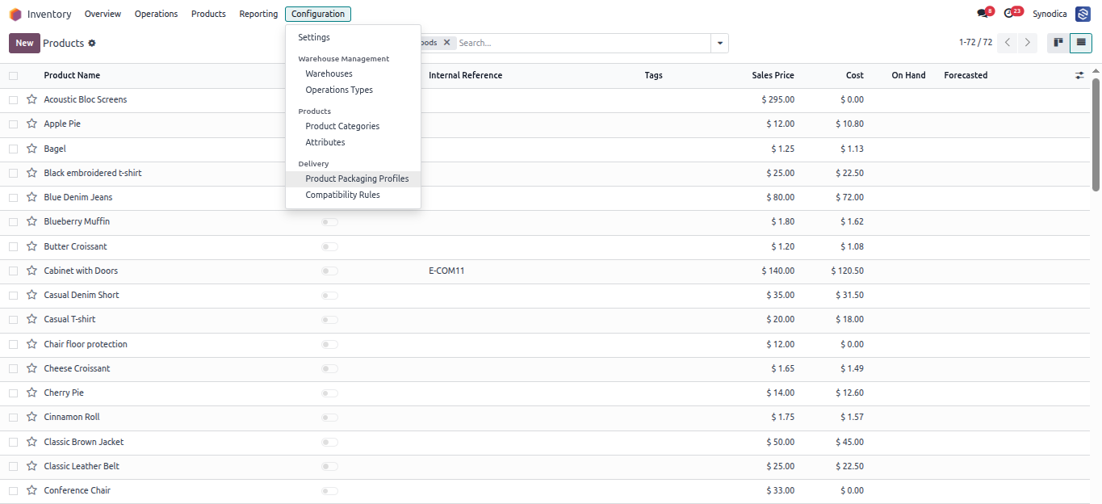
Task: Open the Classic Leather Belt record
Action: [x=82, y=466]
